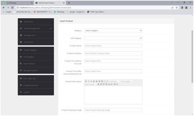Open the Chrome profile avatar

point(186,8)
